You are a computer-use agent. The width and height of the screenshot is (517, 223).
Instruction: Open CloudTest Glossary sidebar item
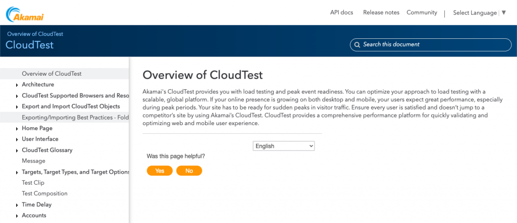pos(47,150)
